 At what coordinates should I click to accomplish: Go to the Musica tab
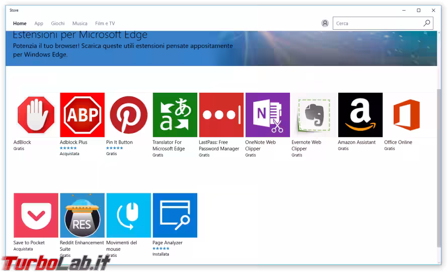pos(80,24)
